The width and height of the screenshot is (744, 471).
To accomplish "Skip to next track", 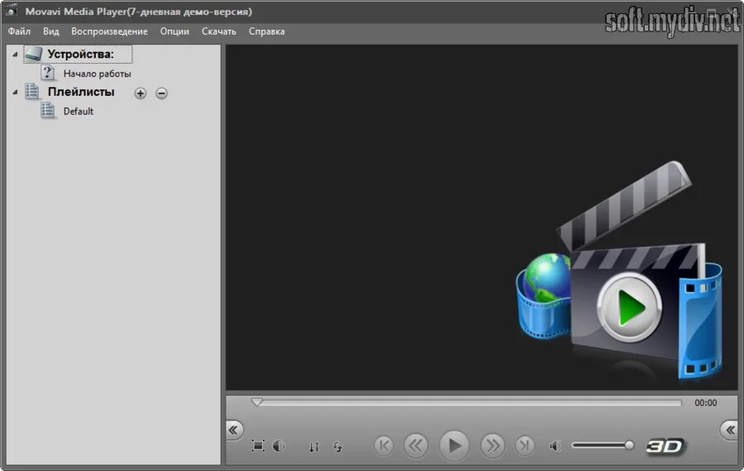I will (x=524, y=445).
